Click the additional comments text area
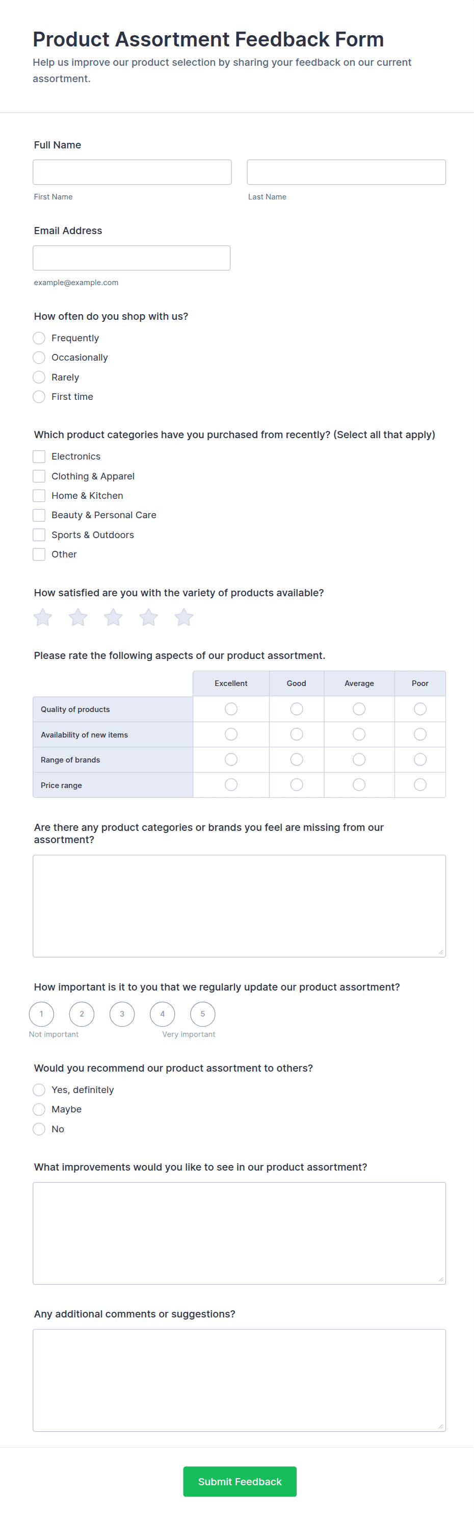This screenshot has height=1522, width=474. (x=239, y=1380)
